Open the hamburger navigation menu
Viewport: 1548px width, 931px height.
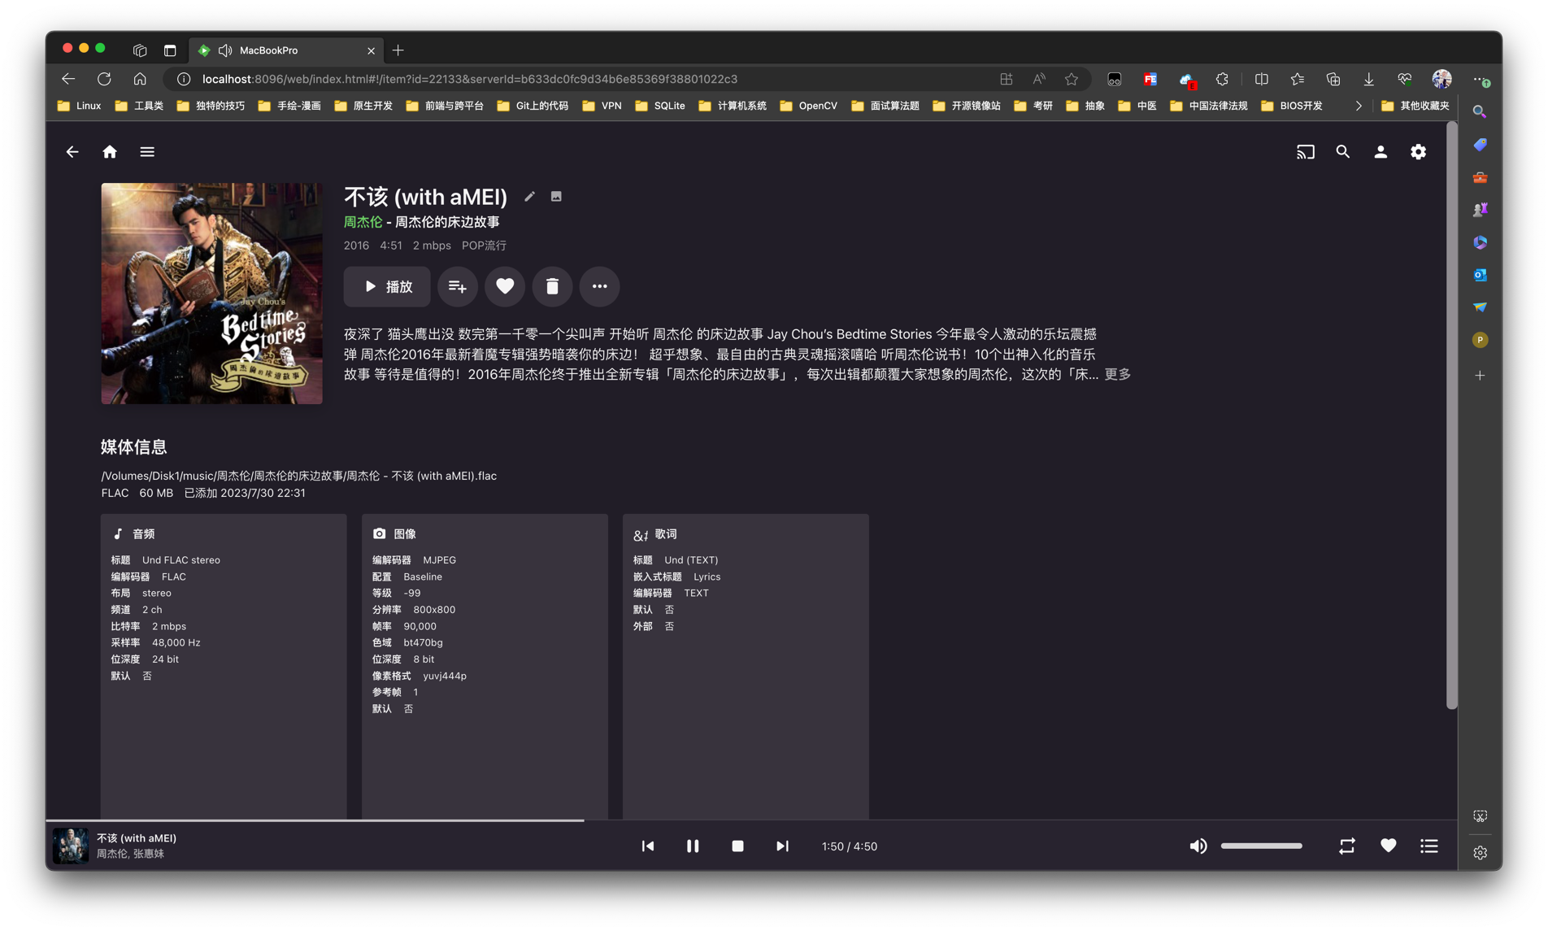[147, 152]
